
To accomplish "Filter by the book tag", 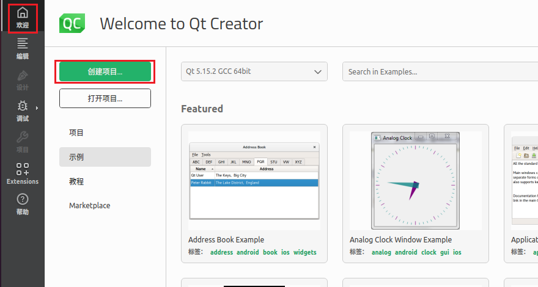I will (x=270, y=252).
